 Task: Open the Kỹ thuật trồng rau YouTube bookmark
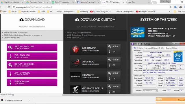(100, 12)
